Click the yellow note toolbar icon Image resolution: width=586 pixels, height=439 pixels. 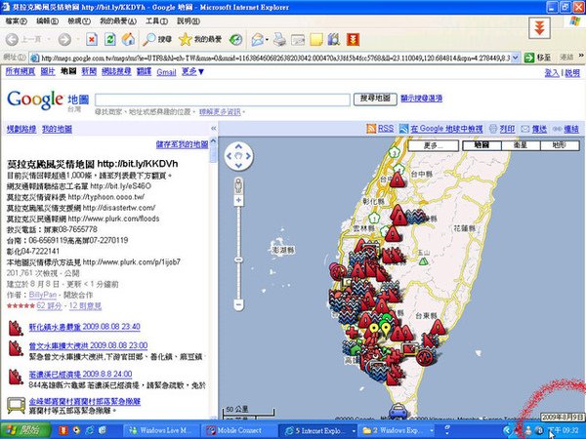coord(316,39)
